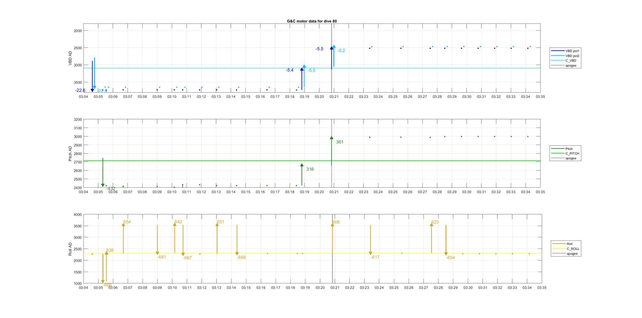Screen dimensions: 642x318
Task: Click the light blue "-5.5" label near 03:19
Action: click(x=311, y=71)
